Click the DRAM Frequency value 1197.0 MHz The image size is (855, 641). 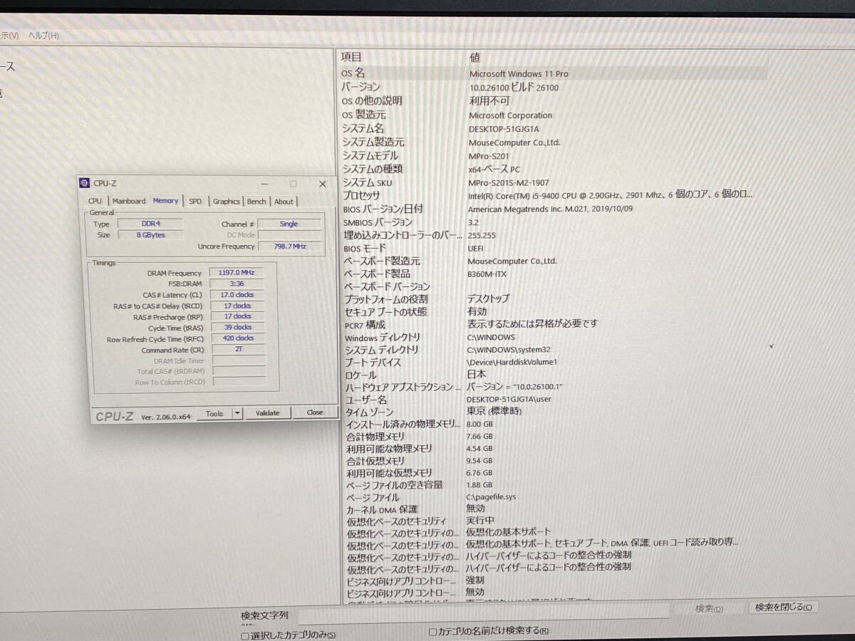click(x=237, y=273)
